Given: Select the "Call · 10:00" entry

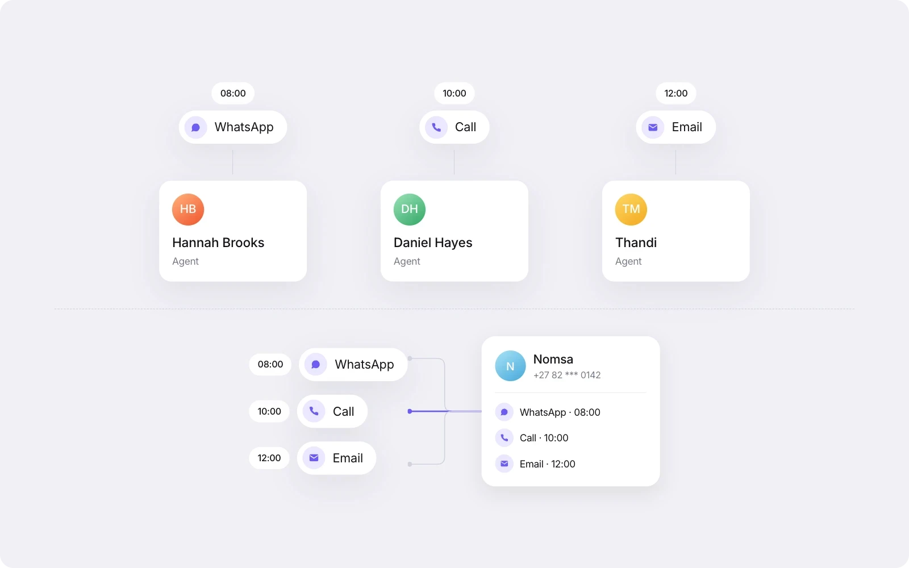Looking at the screenshot, I should pyautogui.click(x=532, y=438).
